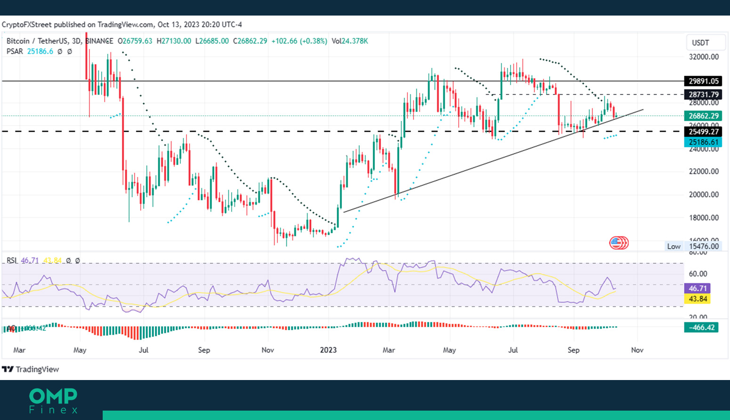730x420 pixels.
Task: Click the 20000.00 price scale value
Action: point(704,194)
